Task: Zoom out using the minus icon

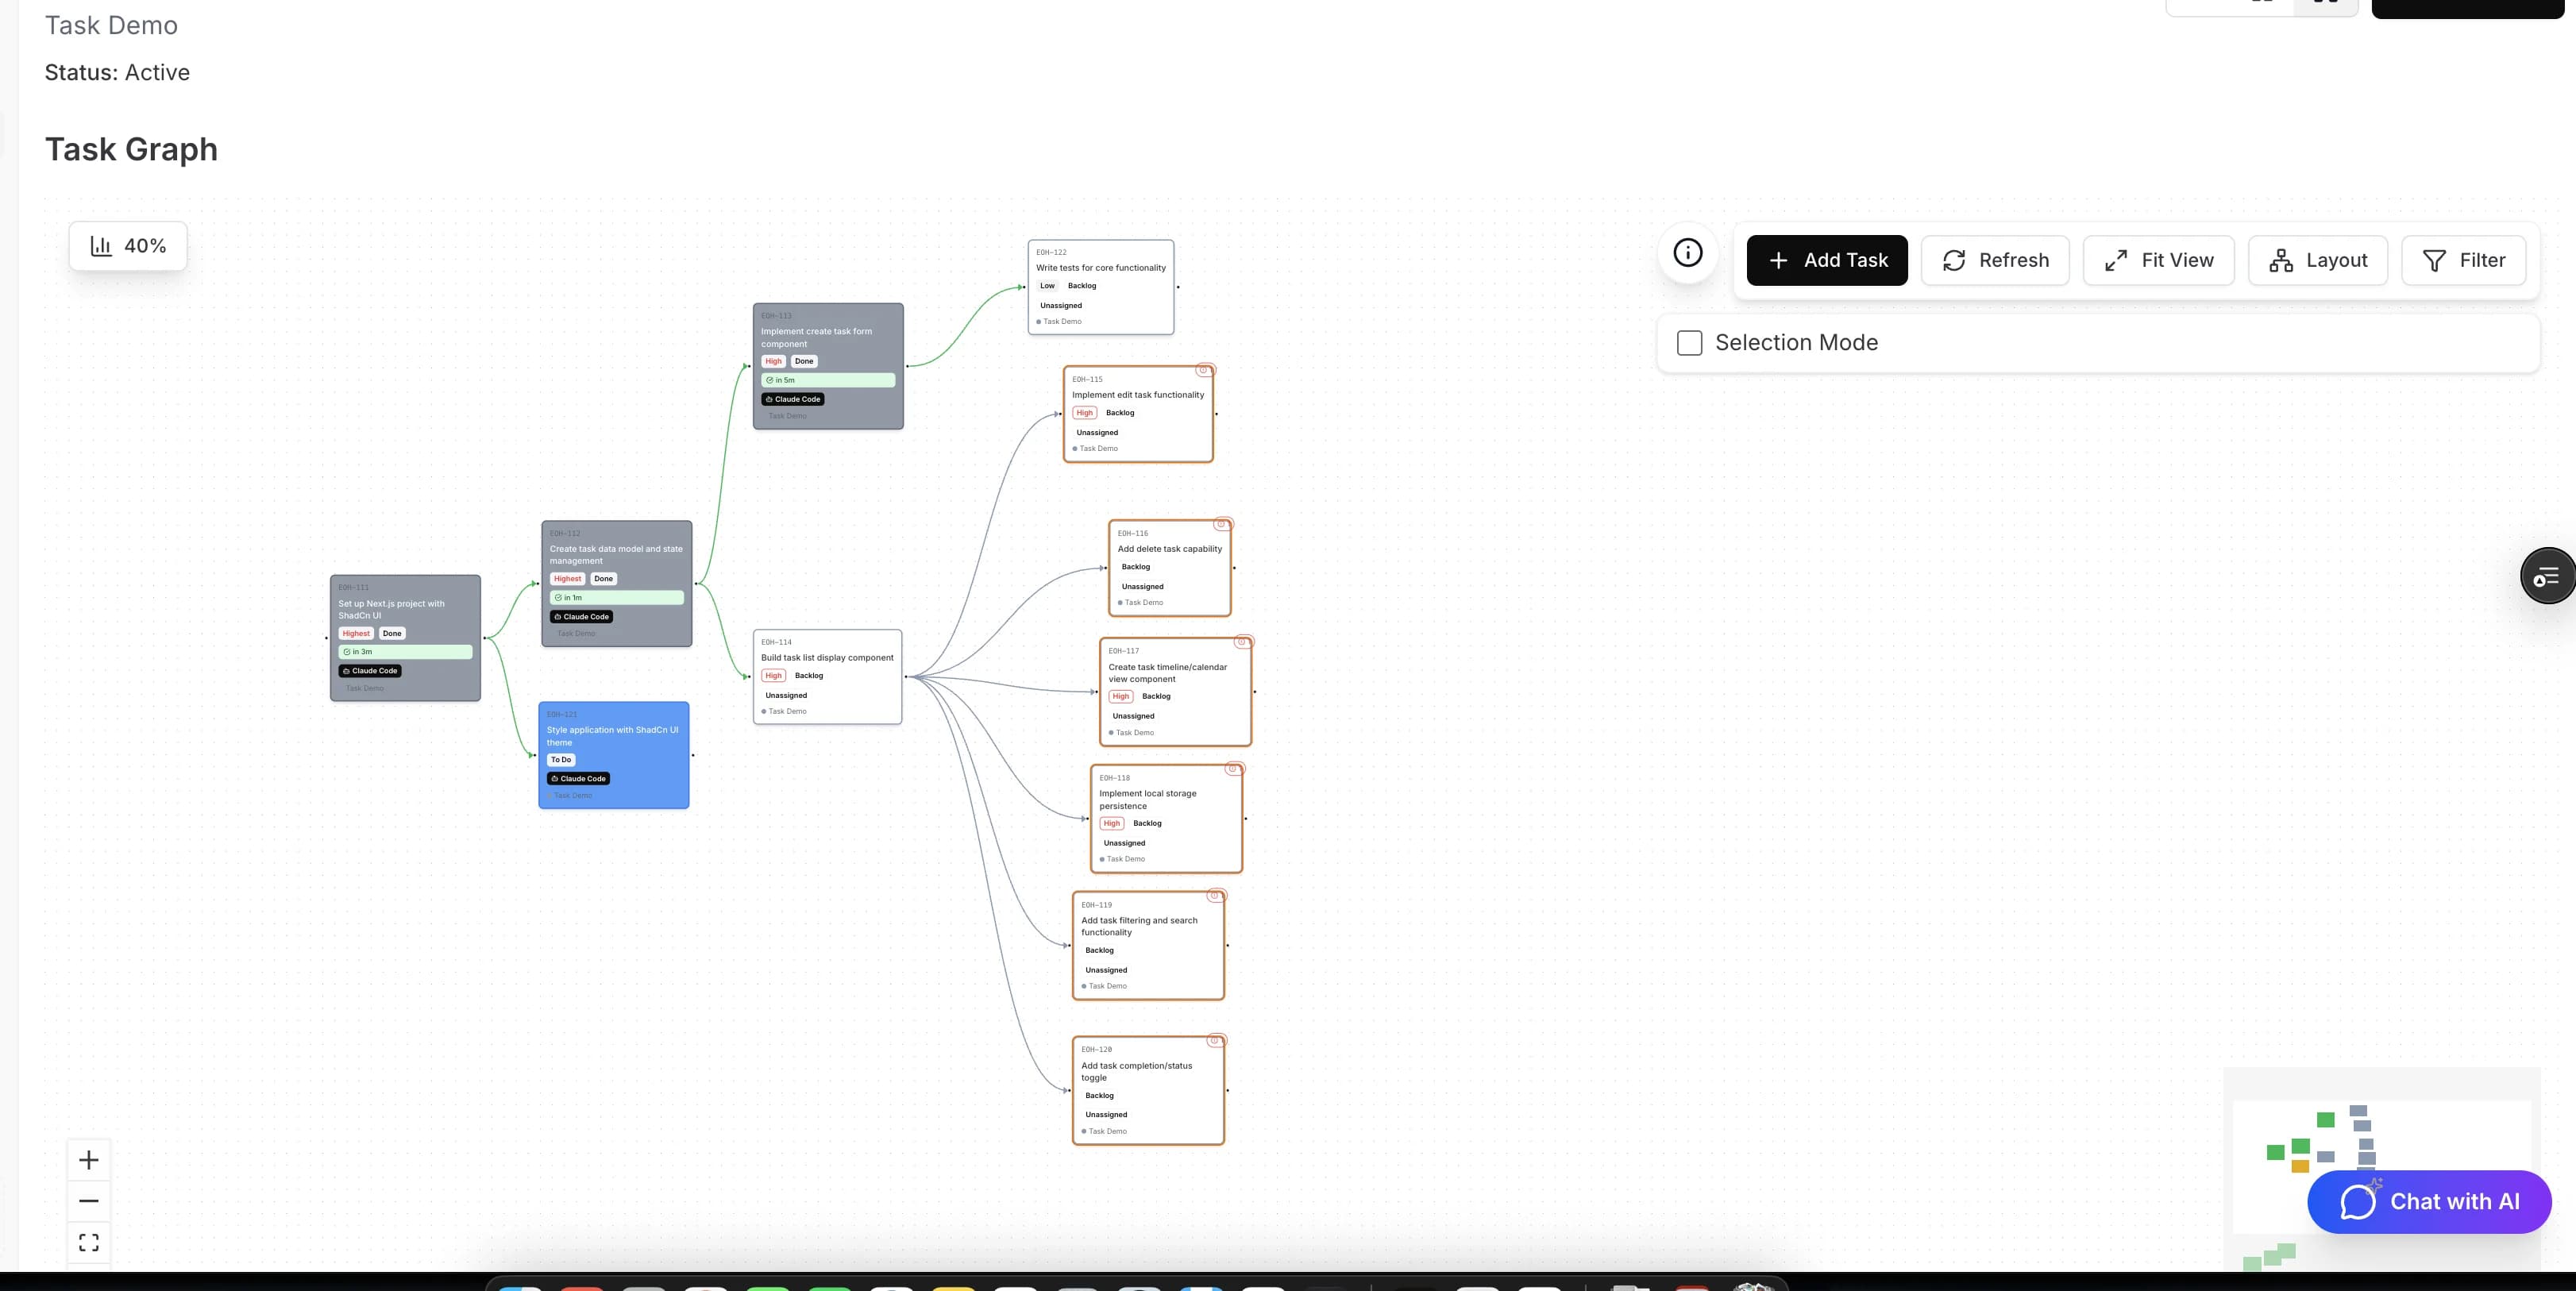Action: [88, 1200]
